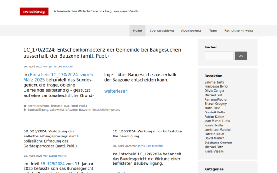The width and height of the screenshot is (277, 173).
Task: Click author David Meirich on 13. April post
Action: (x=58, y=156)
